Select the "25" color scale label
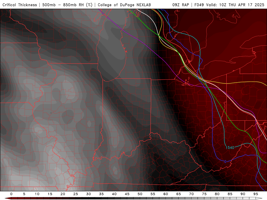 pyautogui.click(x=76, y=194)
